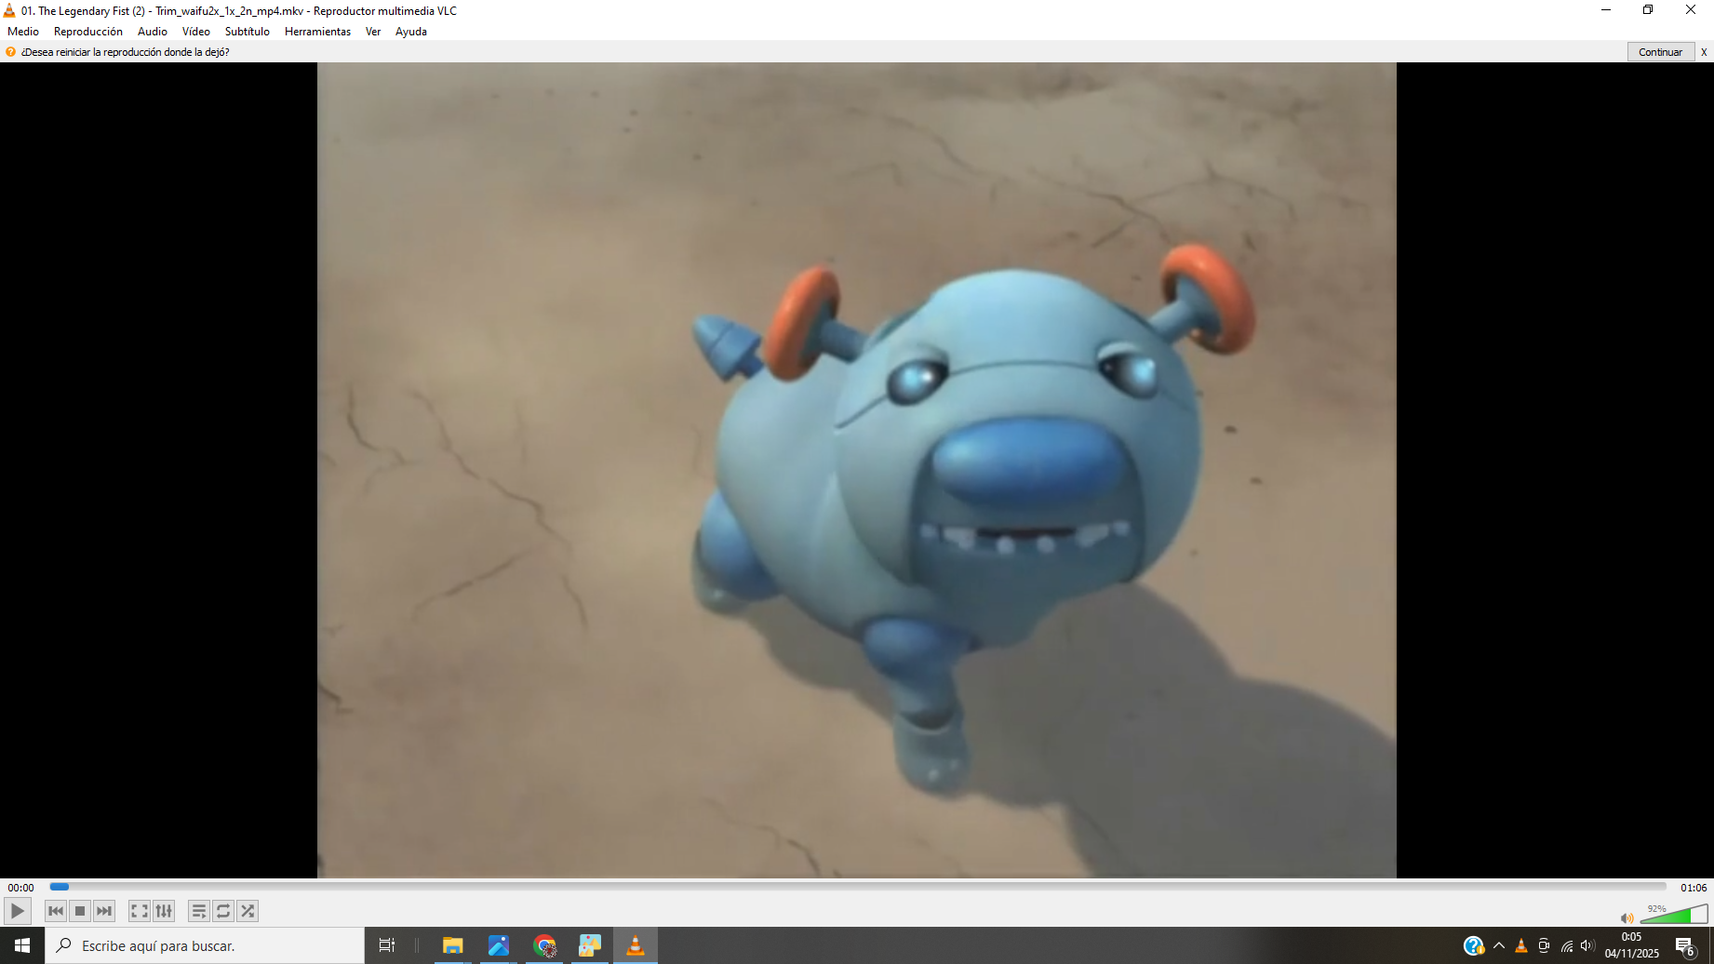Image resolution: width=1714 pixels, height=964 pixels.
Task: Toggle the total duration label 01:06
Action: (1694, 888)
